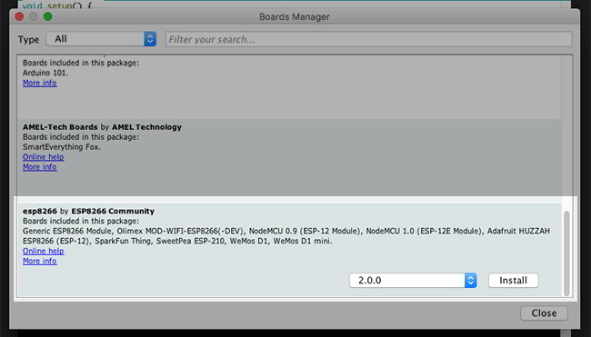The height and width of the screenshot is (337, 591).
Task: Open Online help link for AMEL-Tech Boards
Action: pos(44,156)
